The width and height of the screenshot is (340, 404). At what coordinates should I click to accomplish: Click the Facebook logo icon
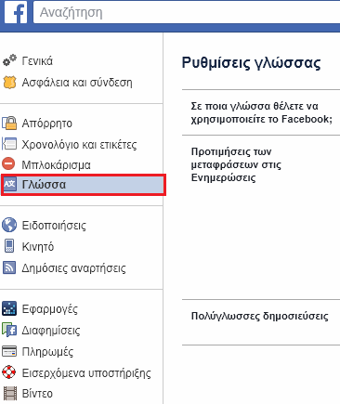click(16, 12)
